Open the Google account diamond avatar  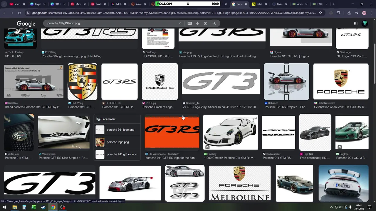point(365,23)
